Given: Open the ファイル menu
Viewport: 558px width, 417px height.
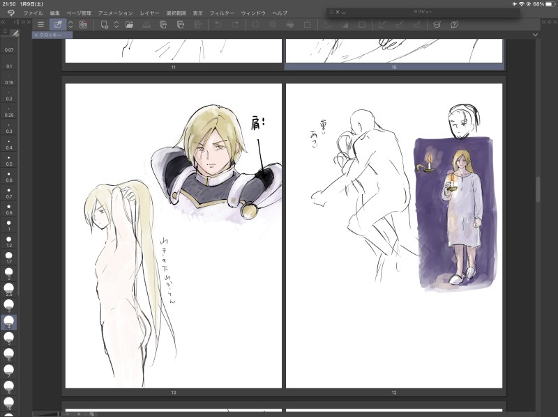Looking at the screenshot, I should [x=33, y=13].
